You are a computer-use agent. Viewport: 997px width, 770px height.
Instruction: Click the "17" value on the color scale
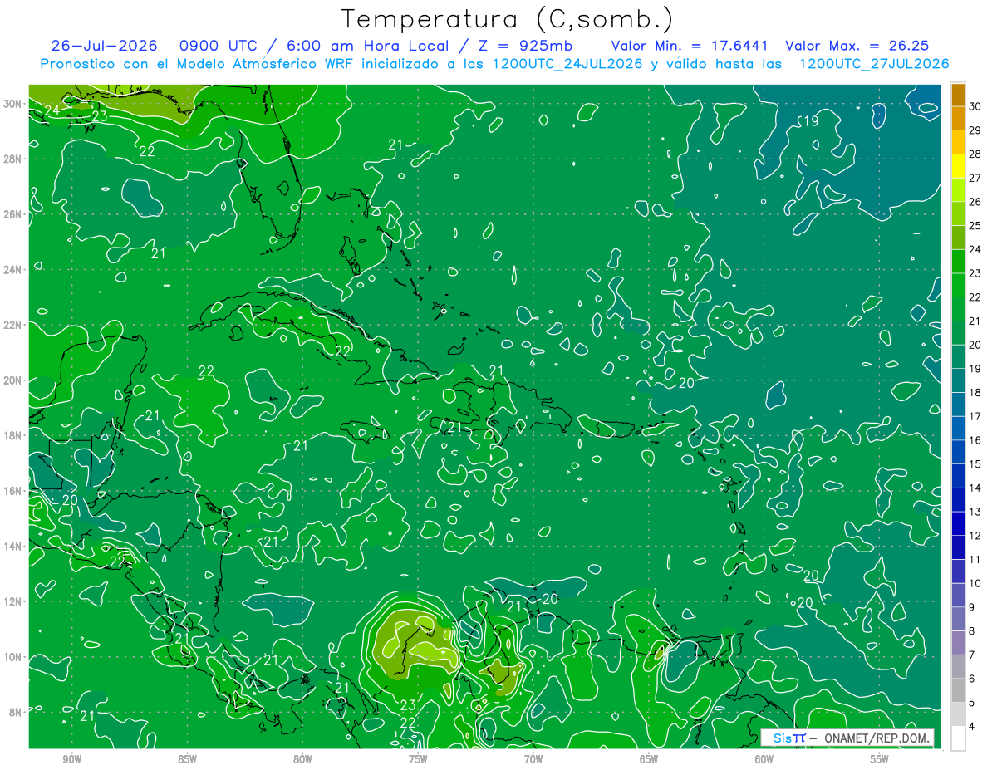point(975,416)
